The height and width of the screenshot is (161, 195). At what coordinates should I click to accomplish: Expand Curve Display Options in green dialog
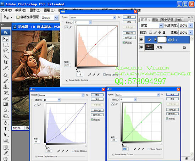(113, 154)
